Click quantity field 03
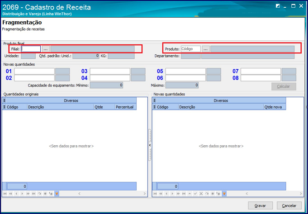 click(110, 71)
